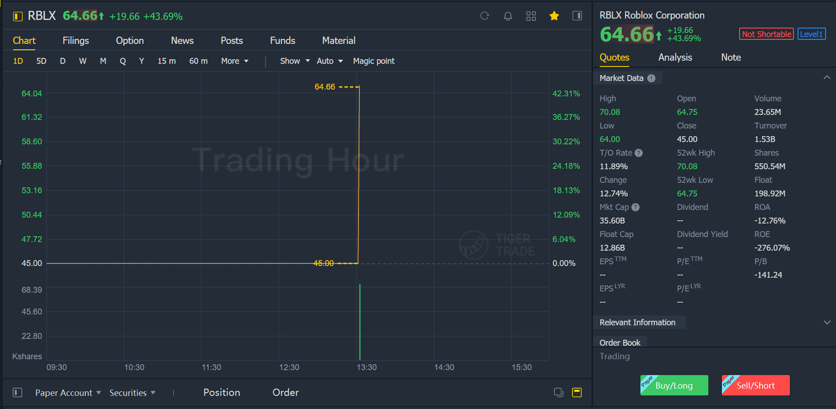The height and width of the screenshot is (409, 836).
Task: Click the Volume value 23.65M
Action: 768,112
